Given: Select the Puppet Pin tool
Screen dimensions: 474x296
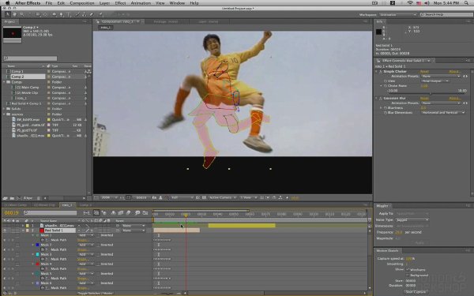Looking at the screenshot, I should coord(100,14).
